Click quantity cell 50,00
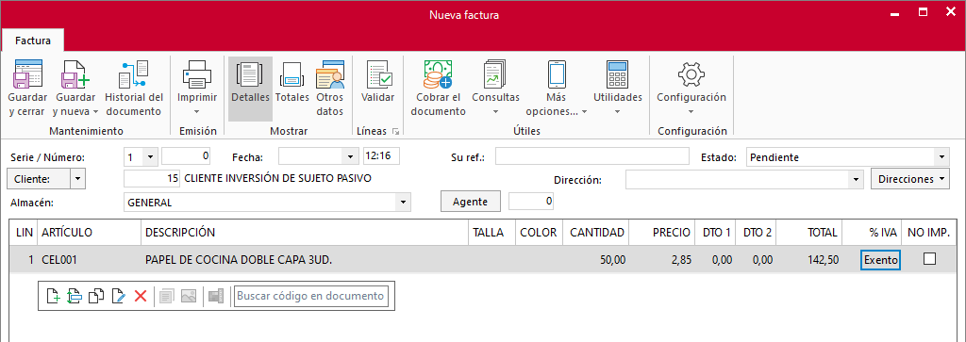The height and width of the screenshot is (342, 966). click(x=596, y=260)
